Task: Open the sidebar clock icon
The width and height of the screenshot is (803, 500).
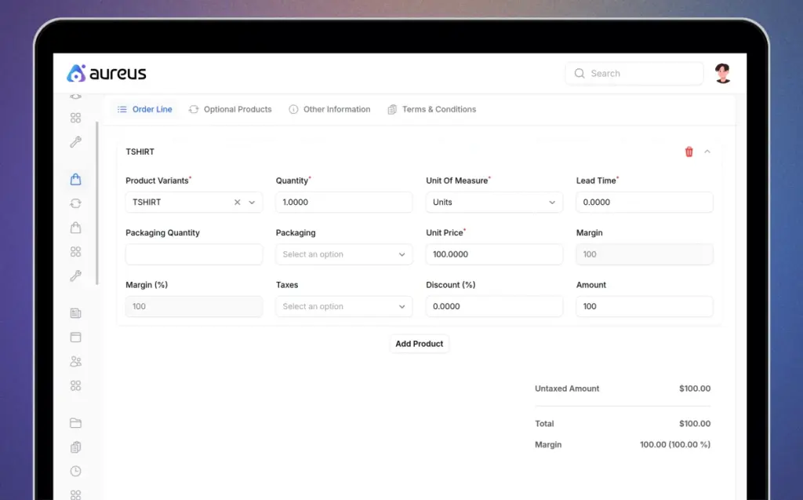Action: coord(76,471)
